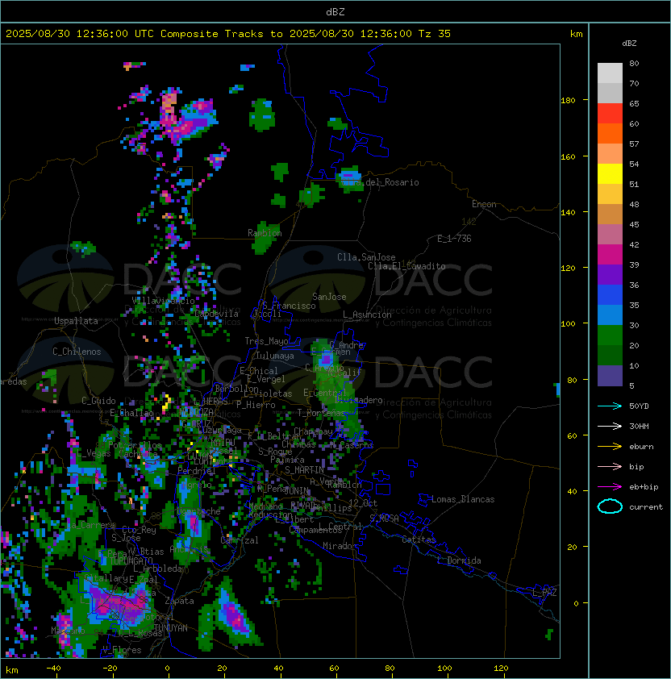The width and height of the screenshot is (671, 679).
Task: Click the cyan 50YD arrow legend icon
Action: pos(610,406)
